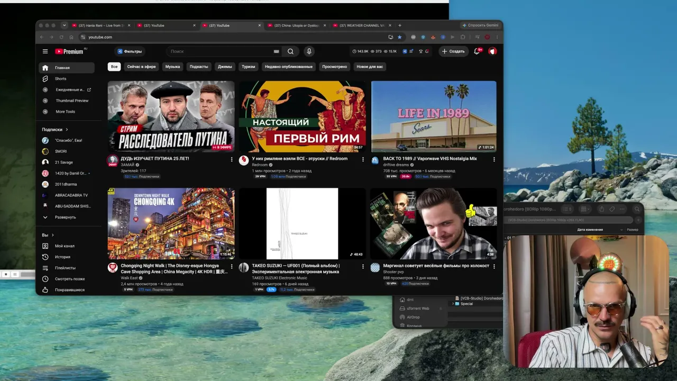This screenshot has width=677, height=381.
Task: Bookmark this page with the star
Action: click(x=399, y=37)
